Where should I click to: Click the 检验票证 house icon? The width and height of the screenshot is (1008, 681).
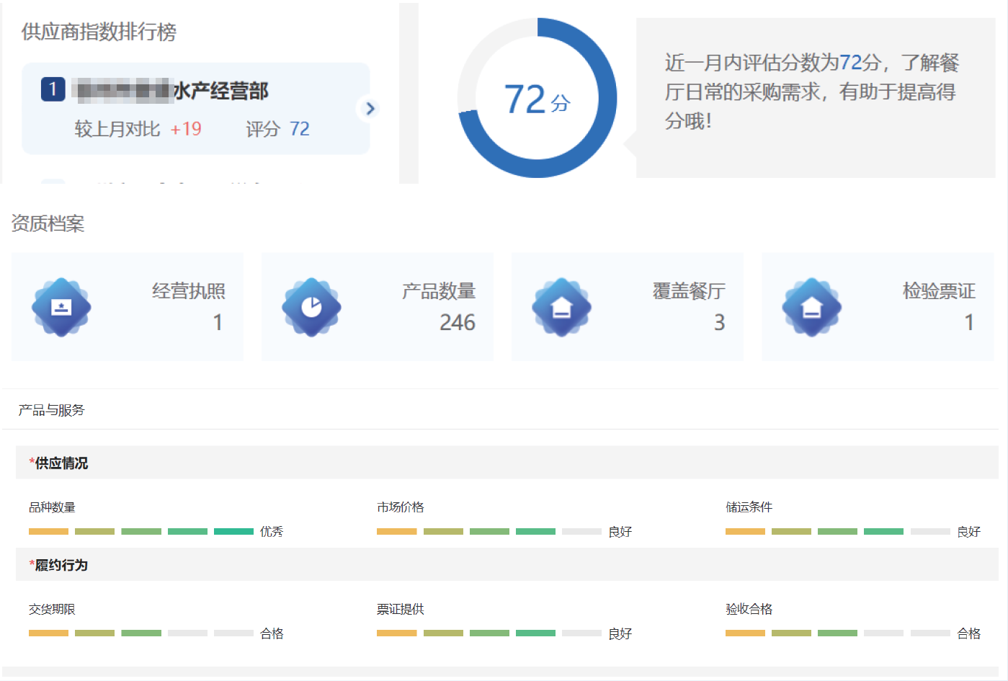click(811, 308)
